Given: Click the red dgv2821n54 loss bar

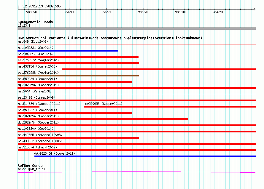Looking at the screenshot, I should point(103,119).
